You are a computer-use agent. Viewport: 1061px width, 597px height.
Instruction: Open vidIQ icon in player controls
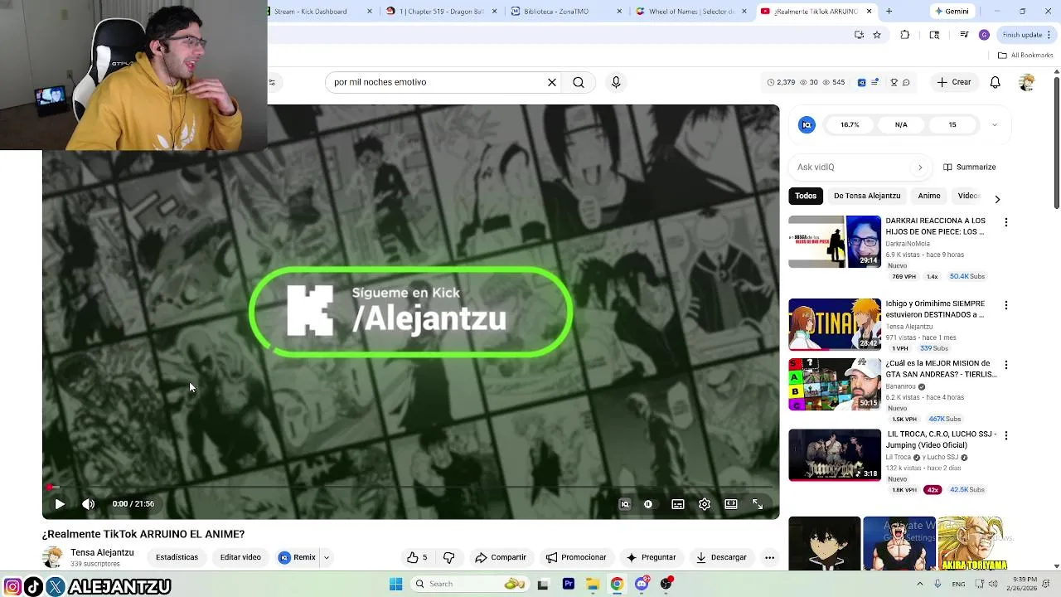pyautogui.click(x=625, y=504)
